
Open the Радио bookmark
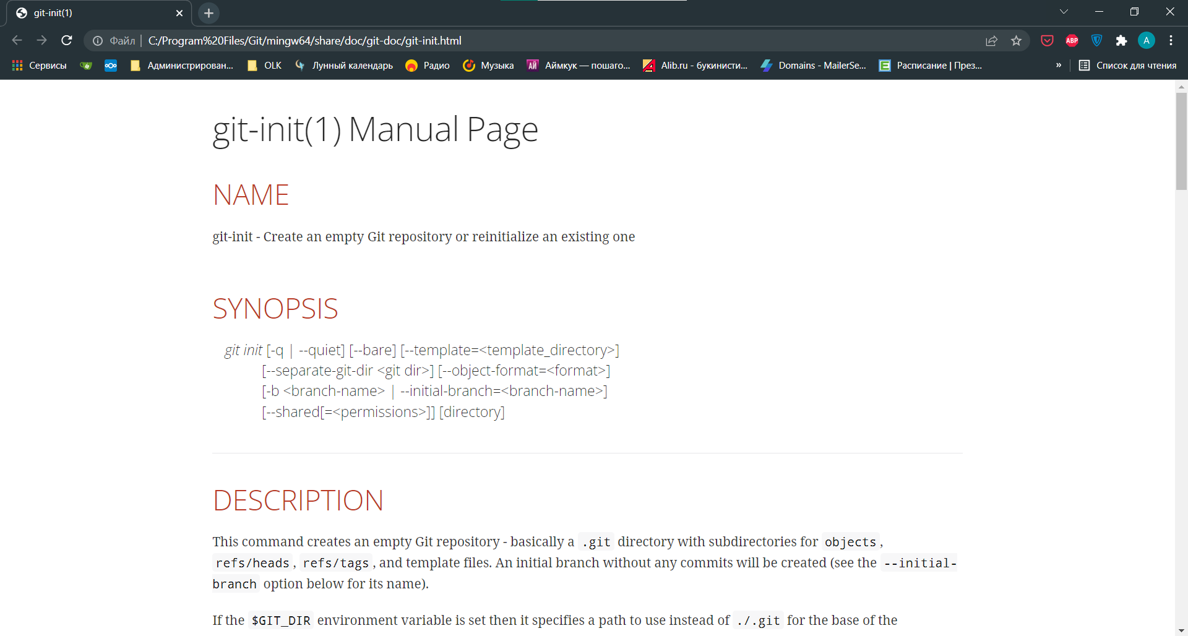(428, 65)
